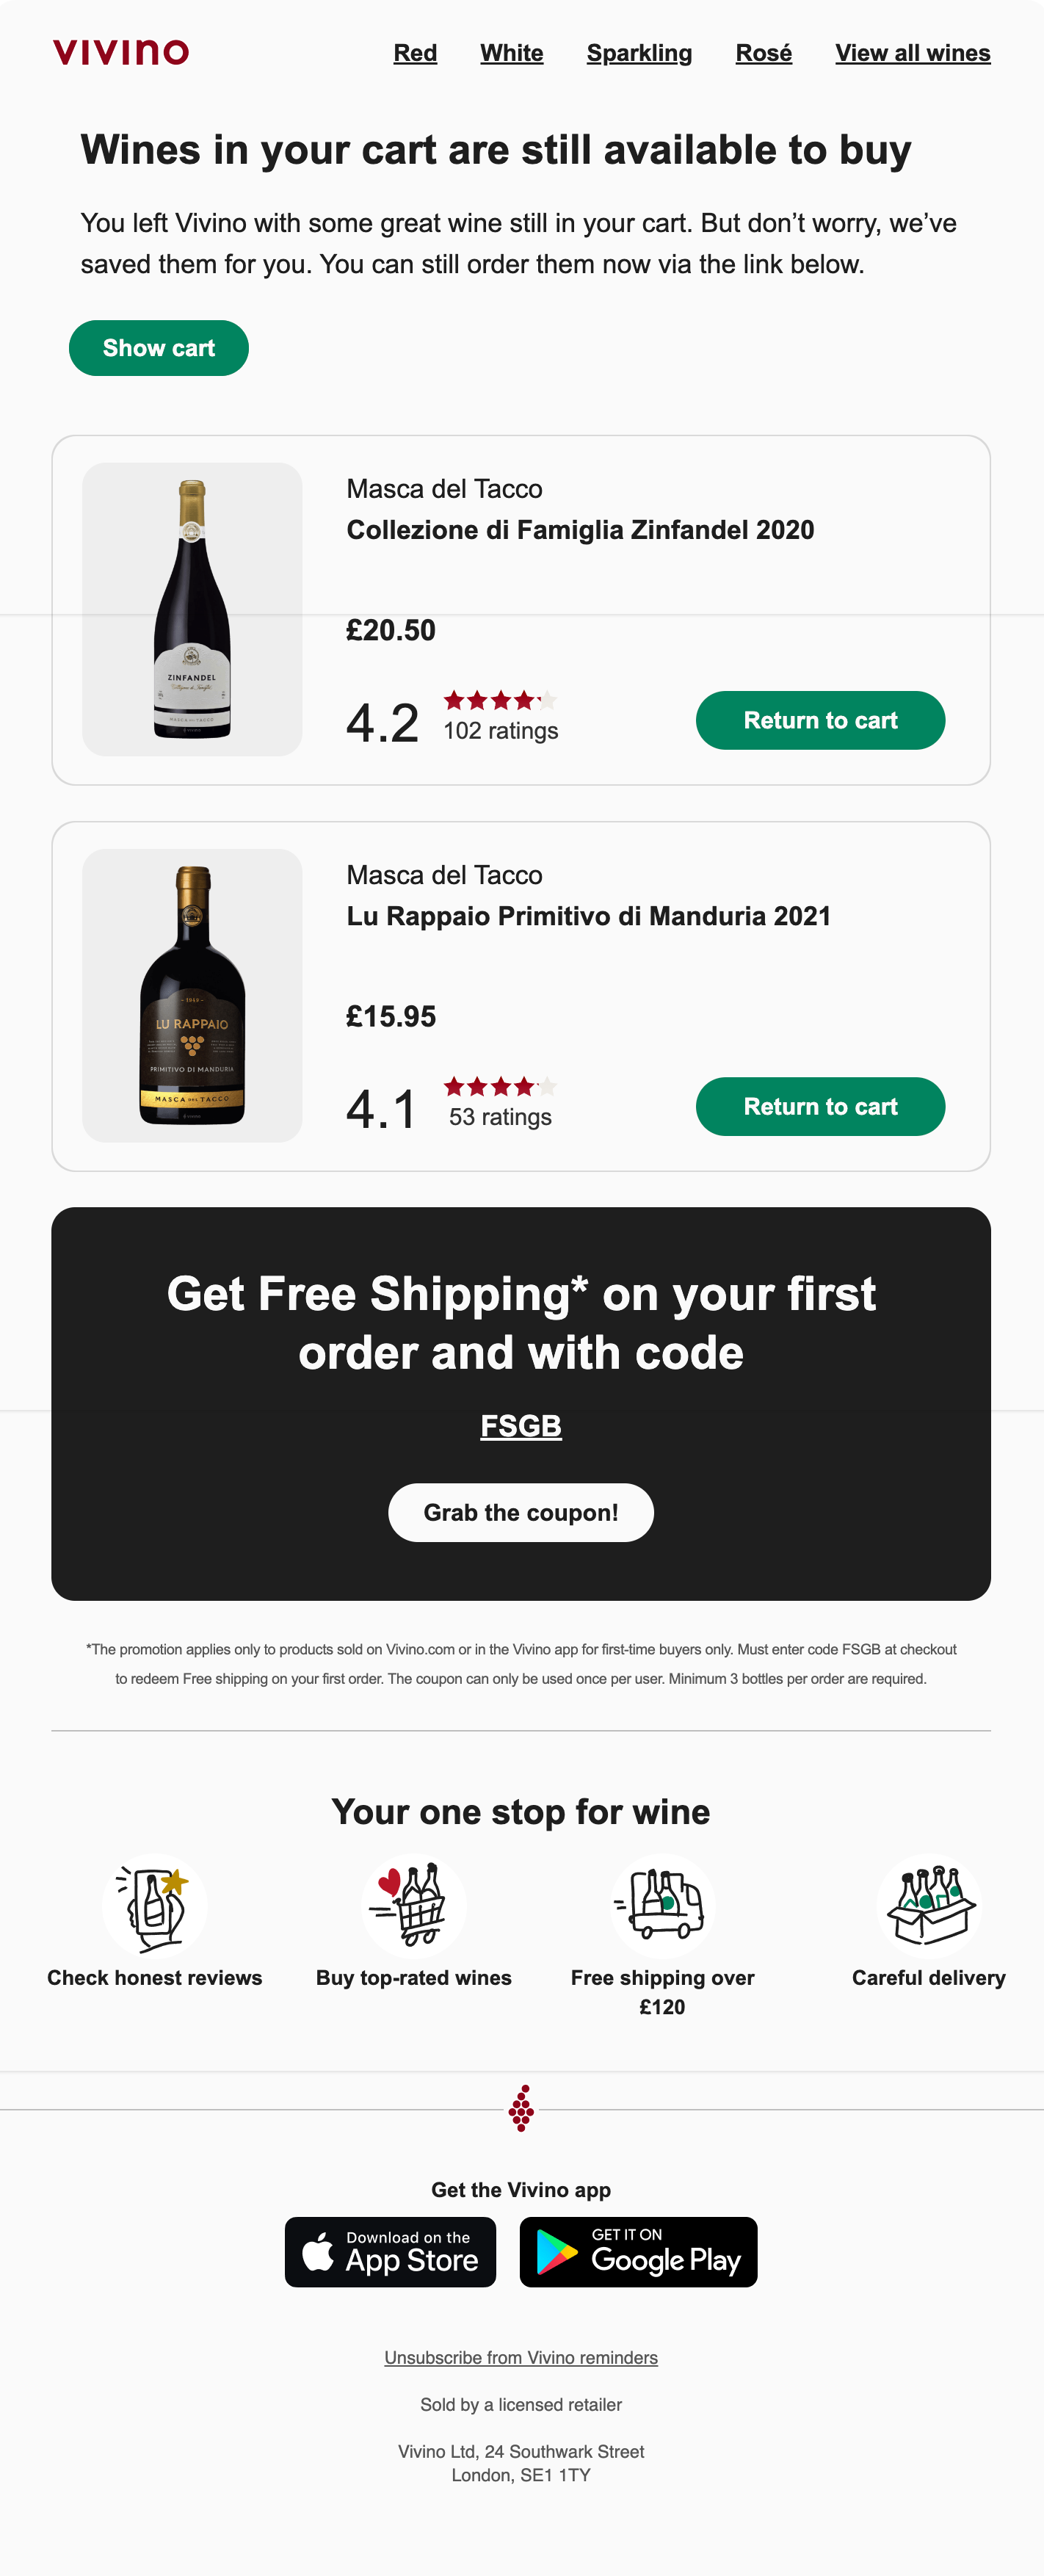1044x2576 pixels.
Task: Click View all wines
Action: pos(912,53)
